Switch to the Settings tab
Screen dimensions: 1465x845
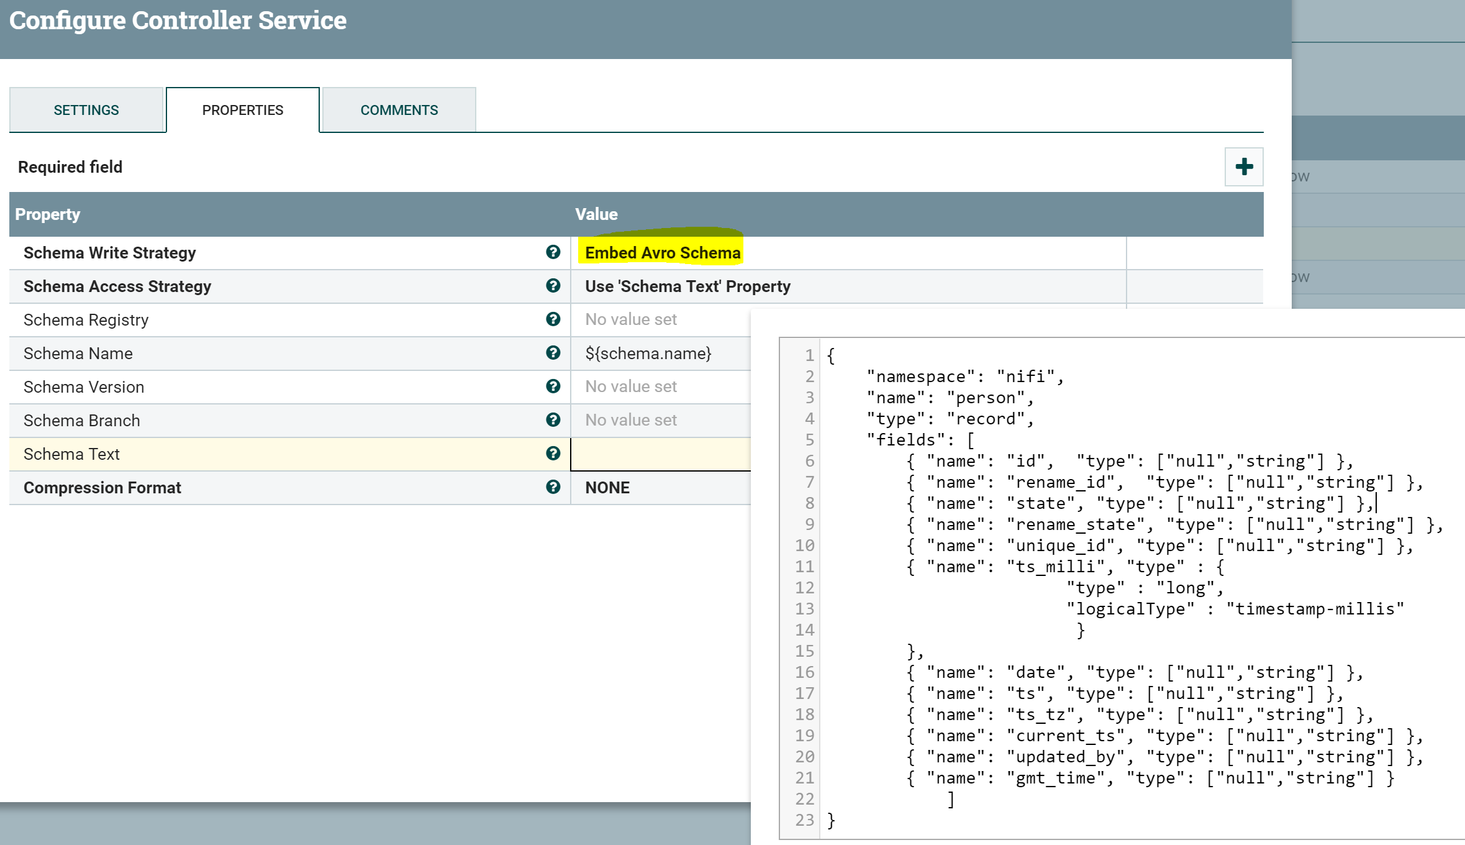coord(86,109)
